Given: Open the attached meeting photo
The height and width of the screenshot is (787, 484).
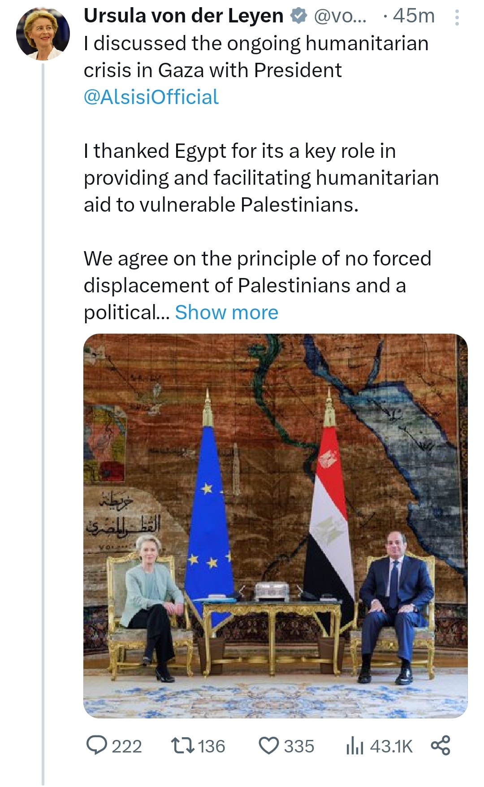Looking at the screenshot, I should pyautogui.click(x=275, y=526).
